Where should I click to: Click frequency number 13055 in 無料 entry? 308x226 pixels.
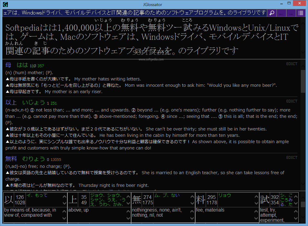coord(56,160)
